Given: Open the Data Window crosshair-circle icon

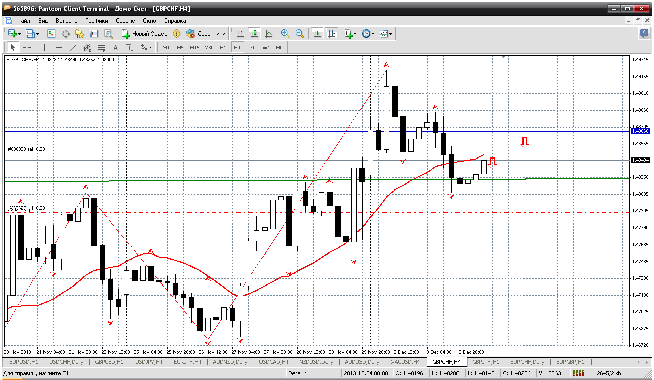Looking at the screenshot, I should coord(66,34).
